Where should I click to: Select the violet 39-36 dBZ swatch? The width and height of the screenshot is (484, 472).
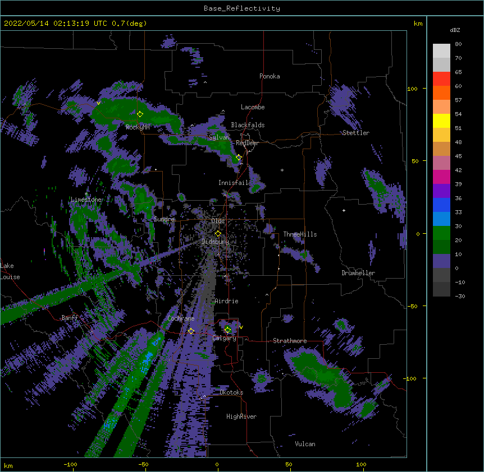(x=441, y=191)
